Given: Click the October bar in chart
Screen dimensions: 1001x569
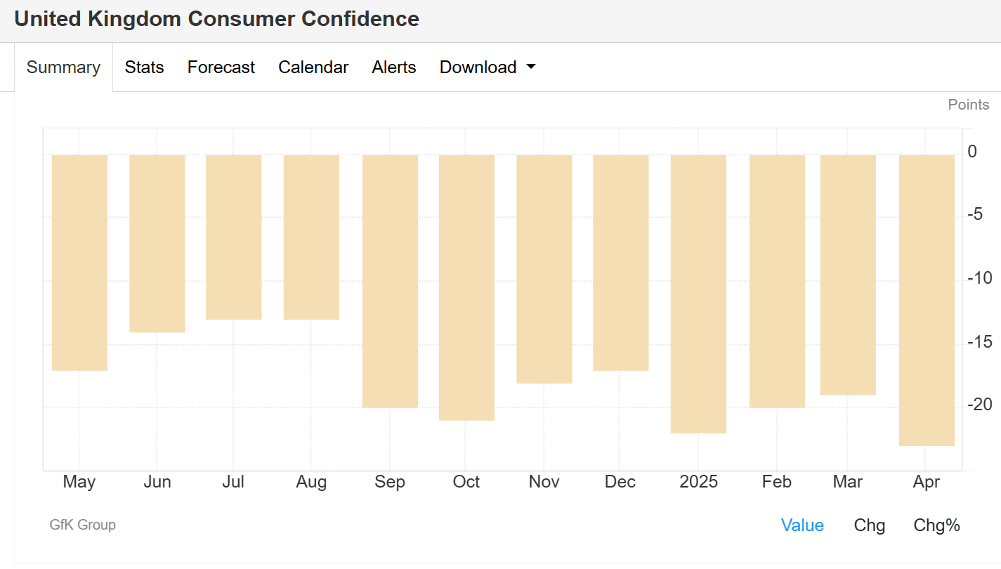Looking at the screenshot, I should point(466,287).
